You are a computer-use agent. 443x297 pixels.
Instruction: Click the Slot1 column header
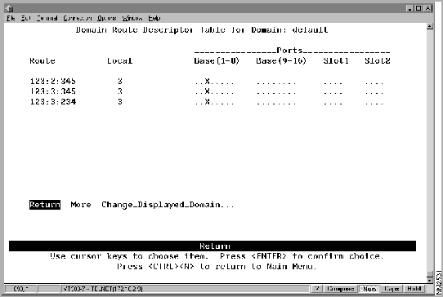(x=336, y=61)
